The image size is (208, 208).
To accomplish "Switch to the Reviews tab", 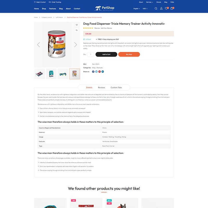I will click(x=101, y=88).
